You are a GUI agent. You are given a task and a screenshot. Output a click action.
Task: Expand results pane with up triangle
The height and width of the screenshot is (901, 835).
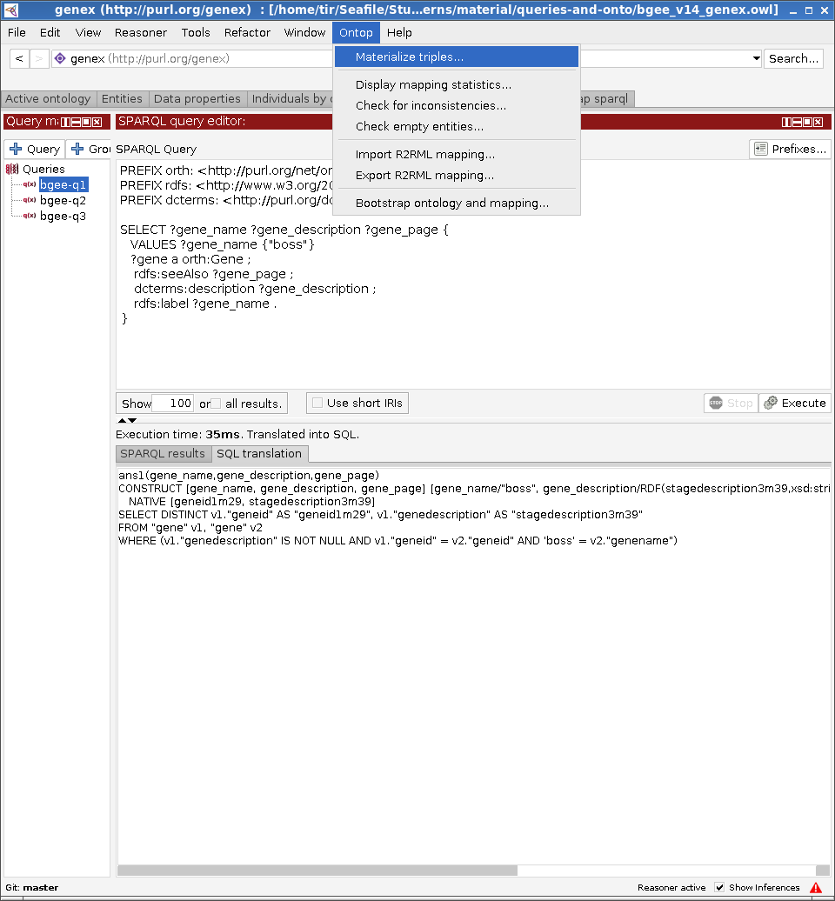click(122, 421)
